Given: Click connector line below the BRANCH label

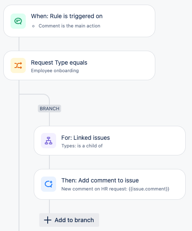Looking at the screenshot, I should coord(49,119).
